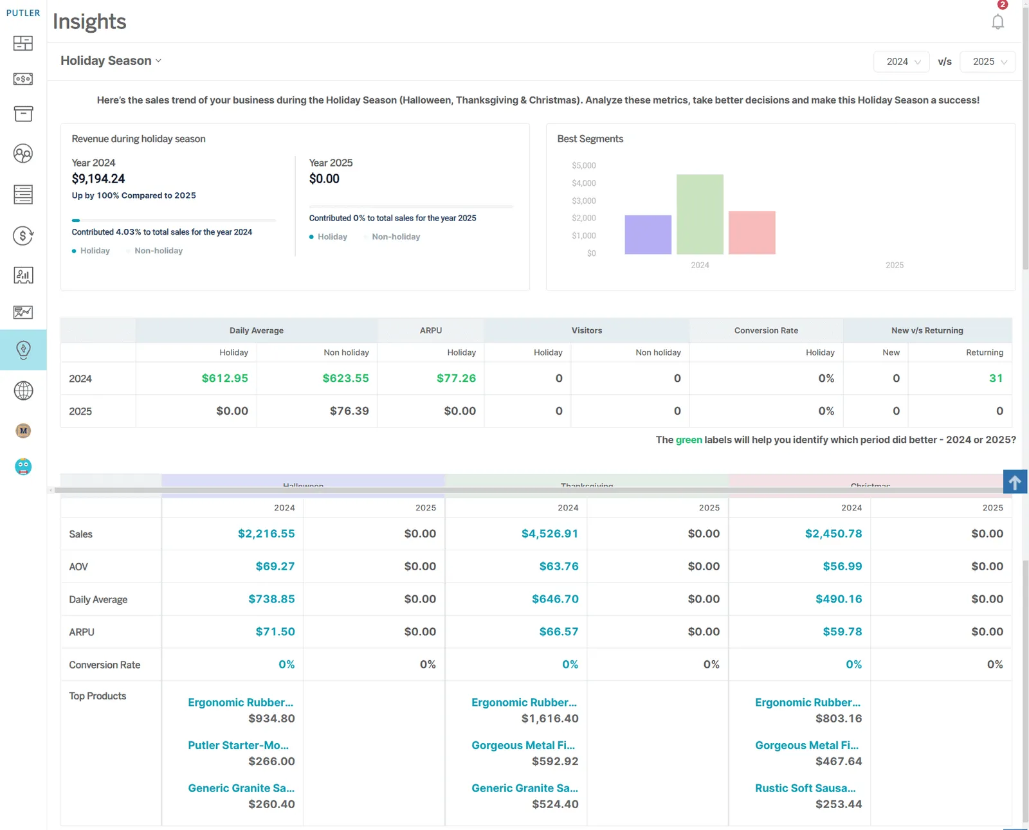Open notifications bell icon

pos(997,21)
